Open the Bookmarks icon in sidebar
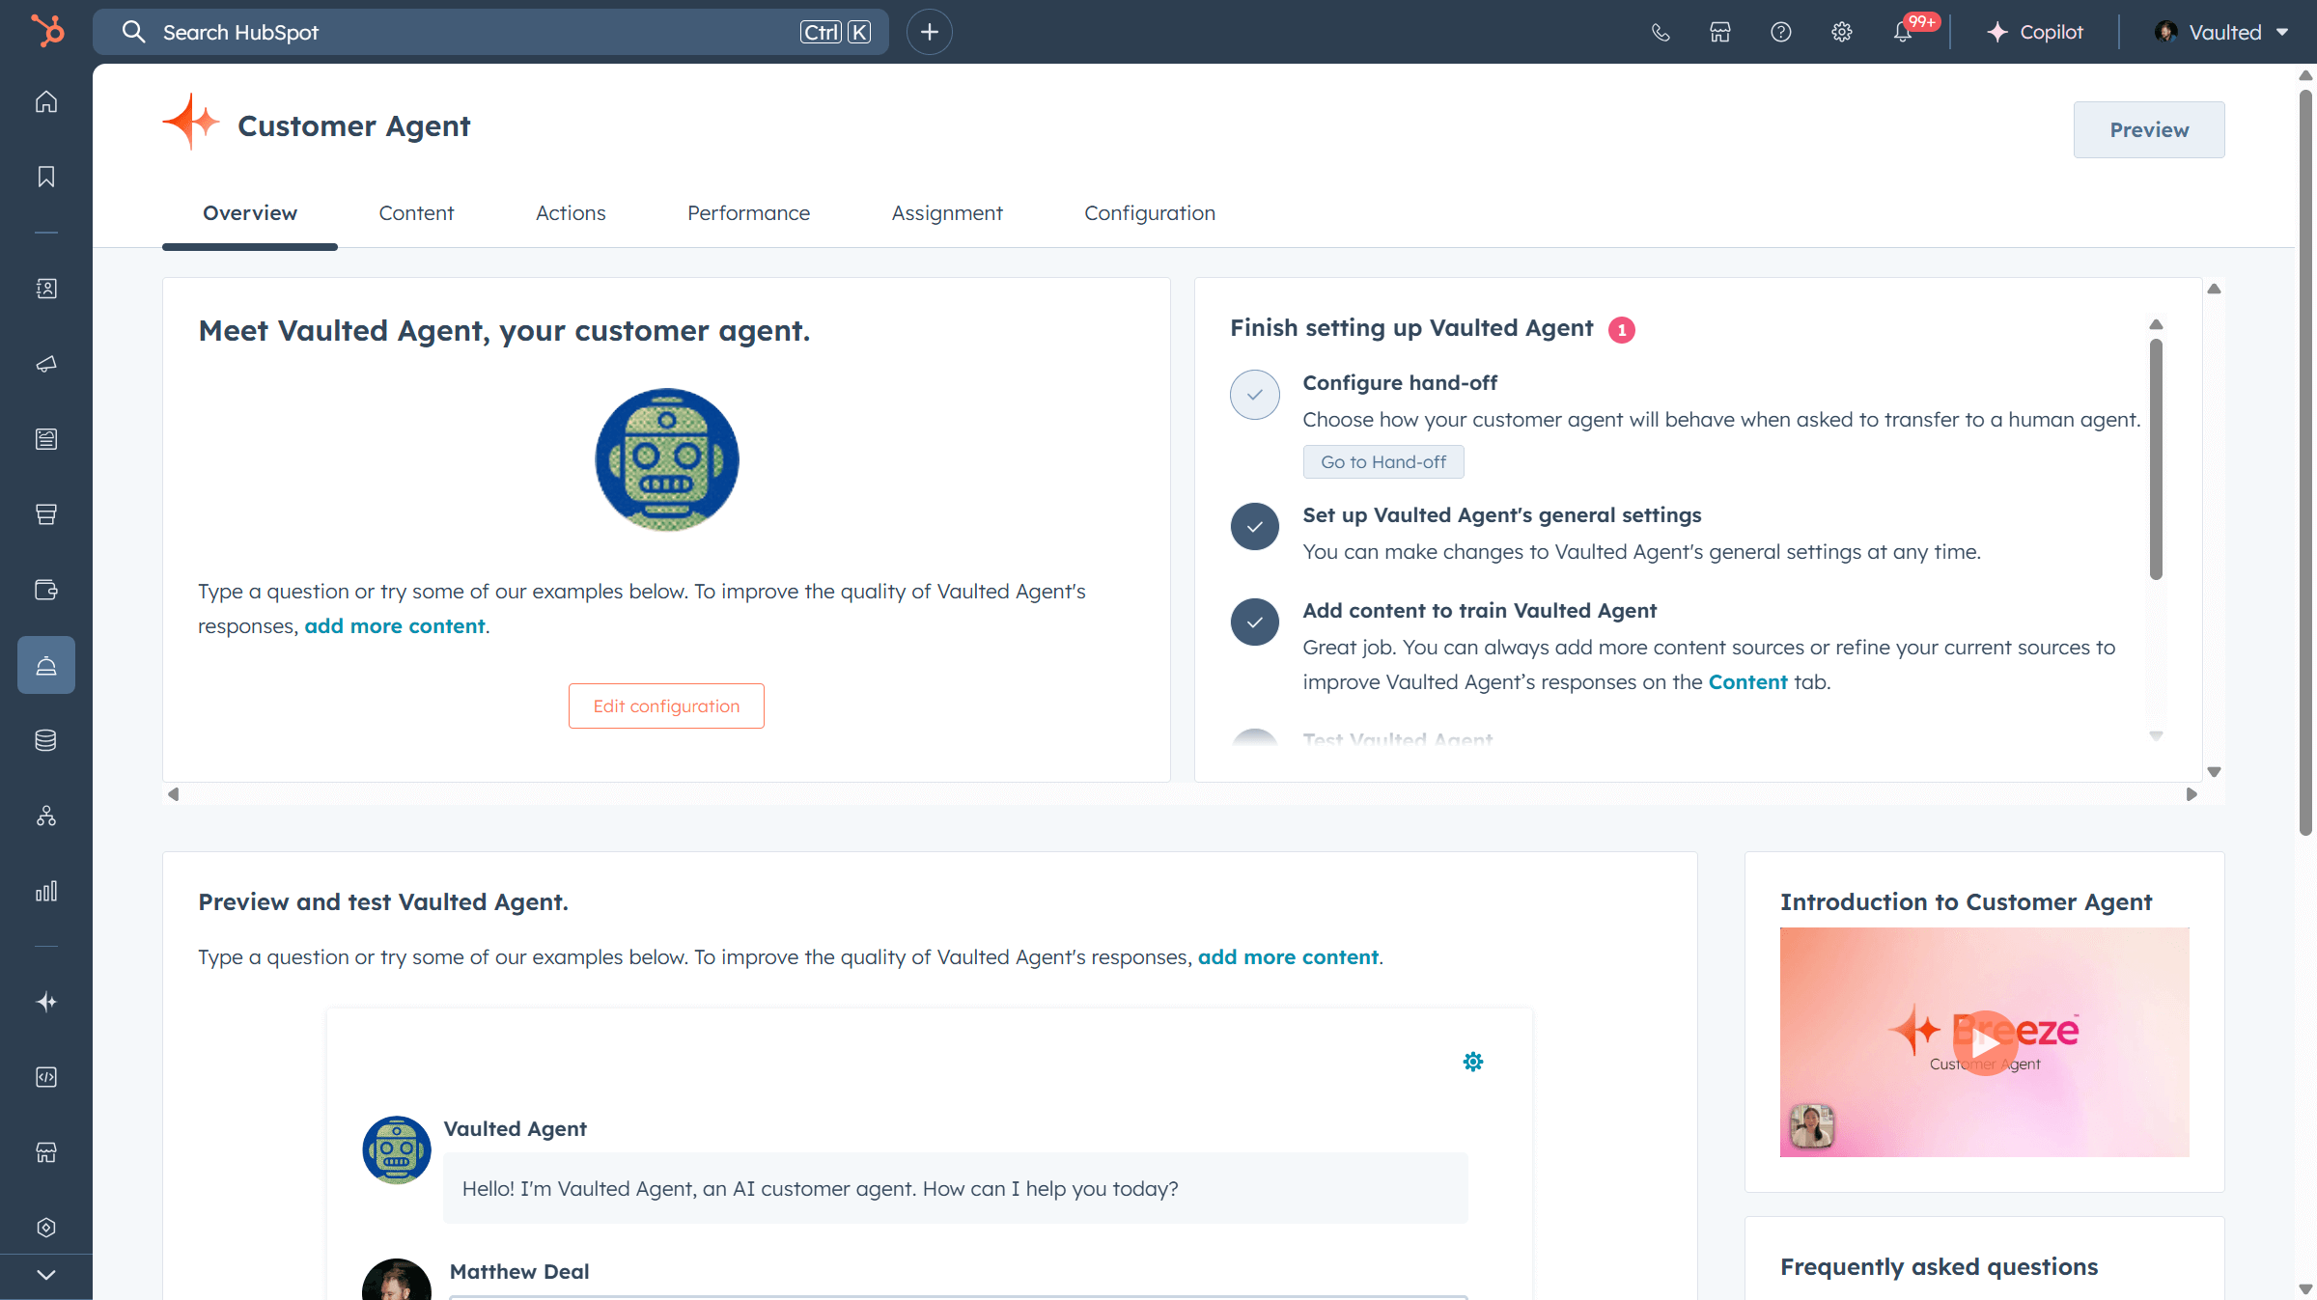 point(46,177)
